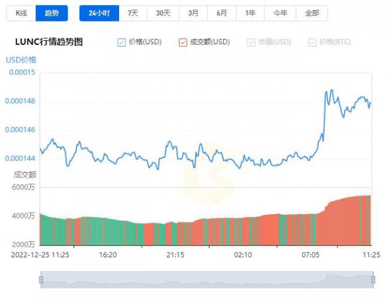Click the range slider overview track
The image size is (389, 301).
pyautogui.click(x=207, y=279)
